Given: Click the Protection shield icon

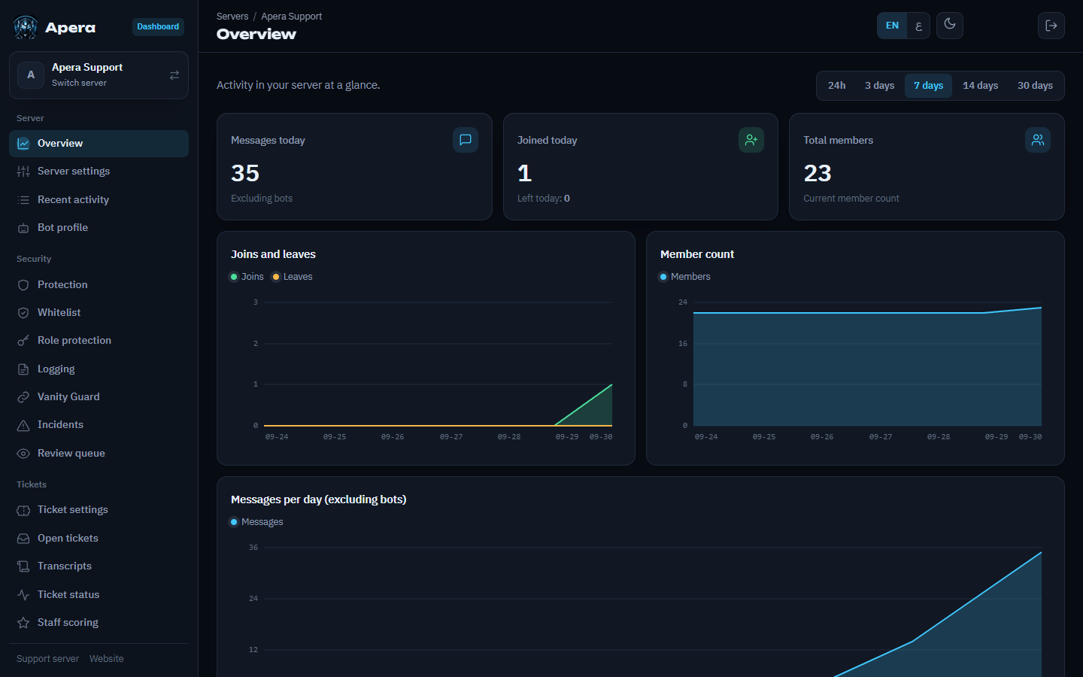Looking at the screenshot, I should (x=23, y=285).
